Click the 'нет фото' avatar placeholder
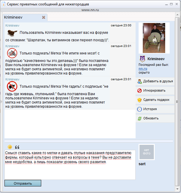181x193 pixels. click(x=147, y=151)
